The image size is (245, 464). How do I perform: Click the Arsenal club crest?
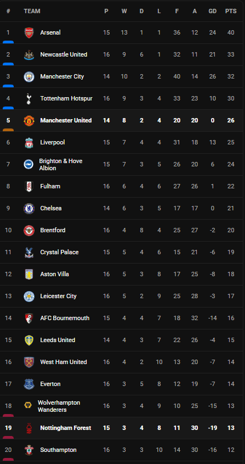(x=29, y=32)
